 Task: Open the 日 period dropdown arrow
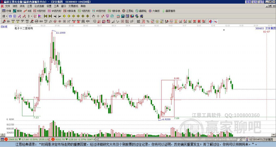(6, 16)
